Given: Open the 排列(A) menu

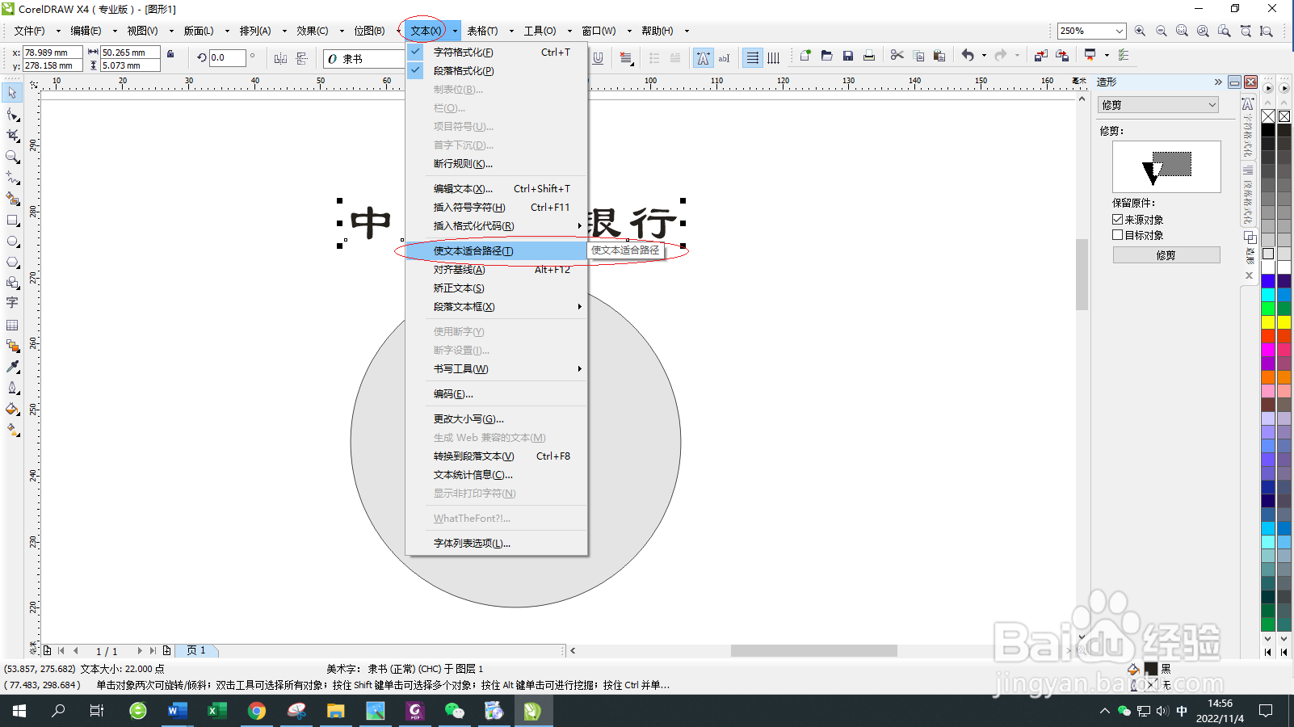Looking at the screenshot, I should (x=255, y=31).
